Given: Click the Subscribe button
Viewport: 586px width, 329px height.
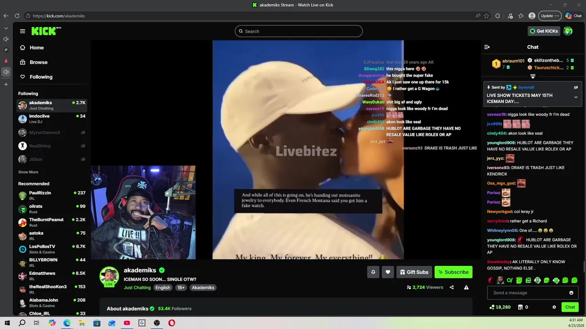Looking at the screenshot, I should [x=453, y=272].
